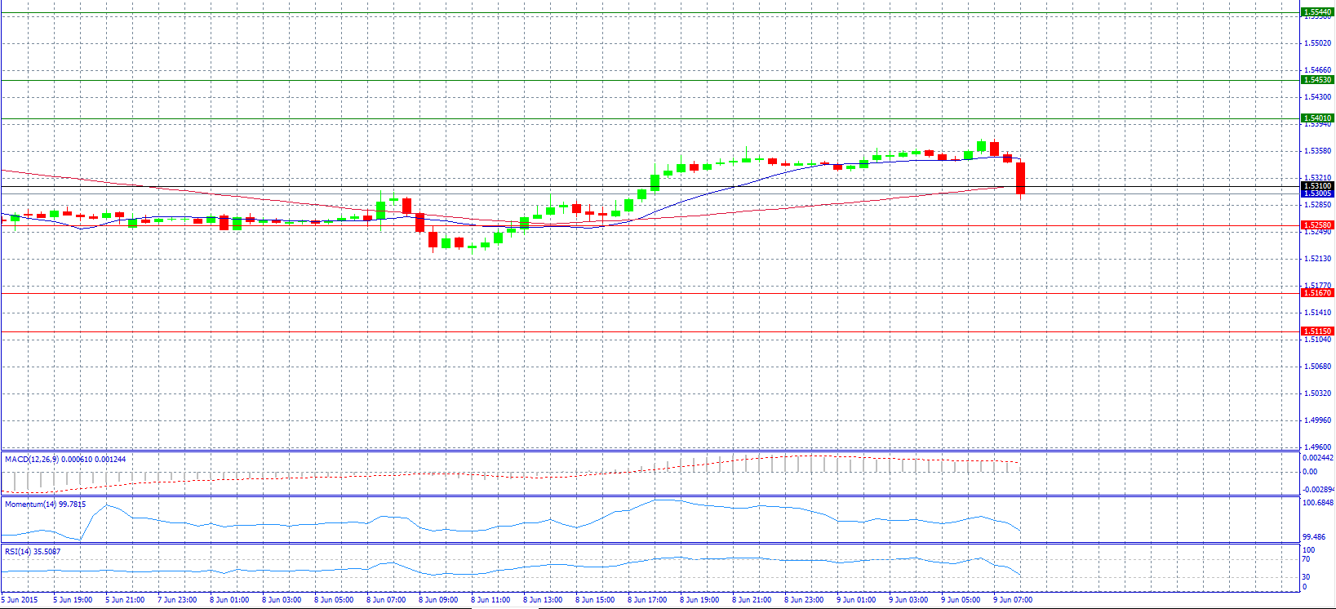
Task: Click the 9 Jun 07:00 time label
Action: coord(1013,600)
